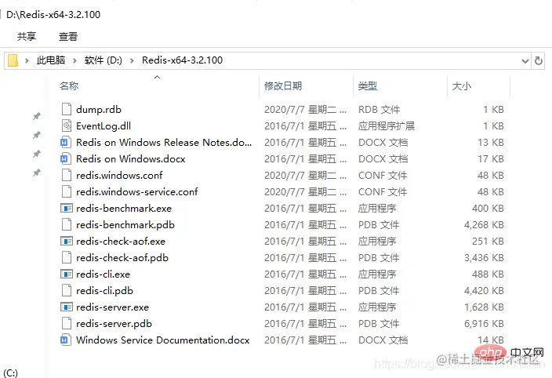The image size is (552, 378).
Task: Sort files by the 大小 column header
Action: (x=462, y=86)
